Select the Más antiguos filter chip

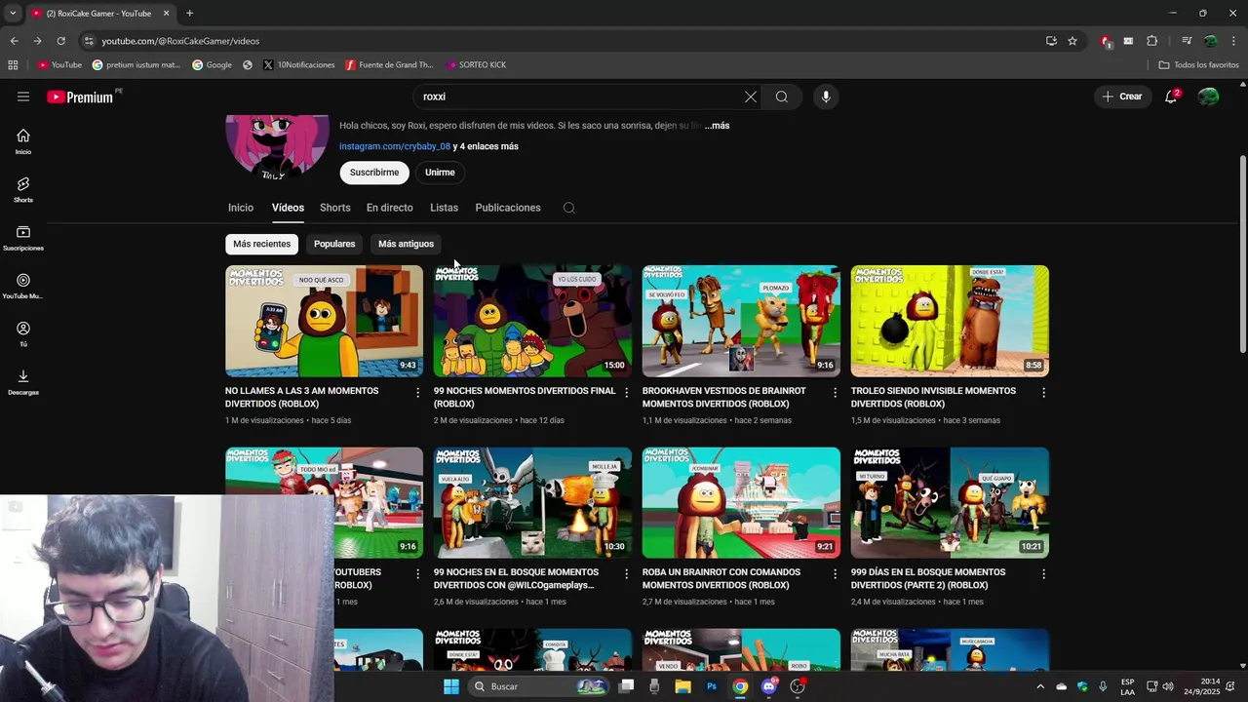[x=406, y=244]
